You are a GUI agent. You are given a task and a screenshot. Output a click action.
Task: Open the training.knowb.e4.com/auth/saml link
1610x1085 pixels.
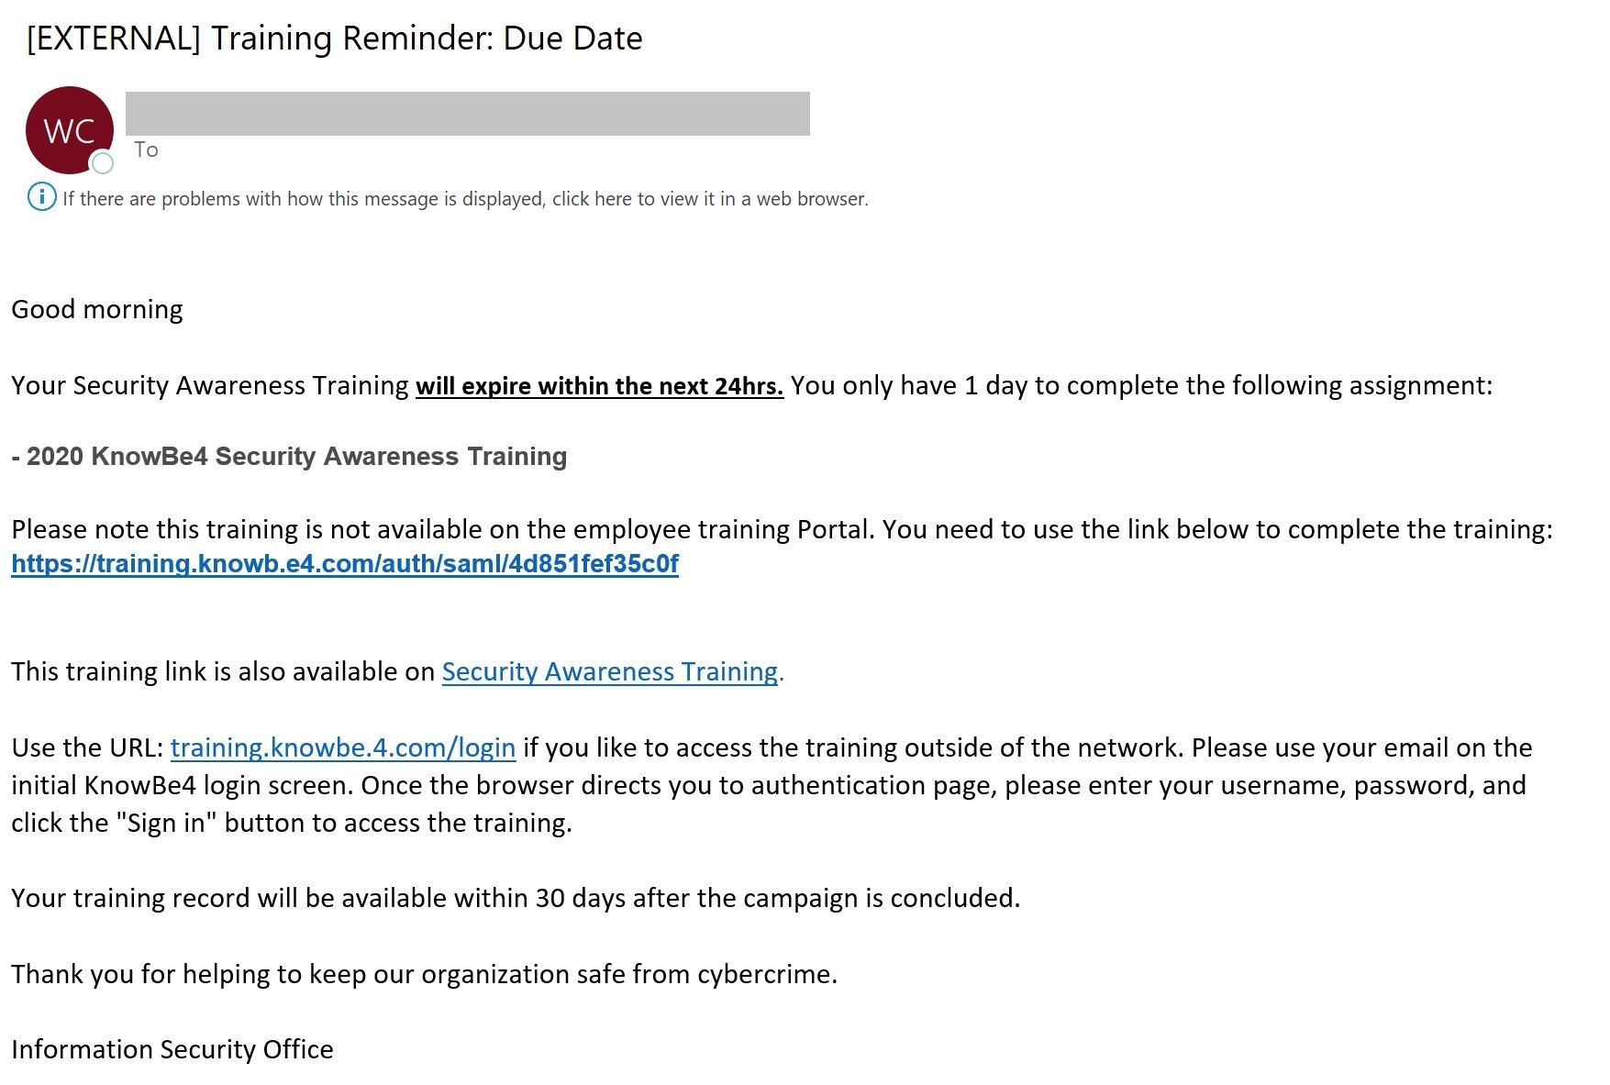coord(345,563)
